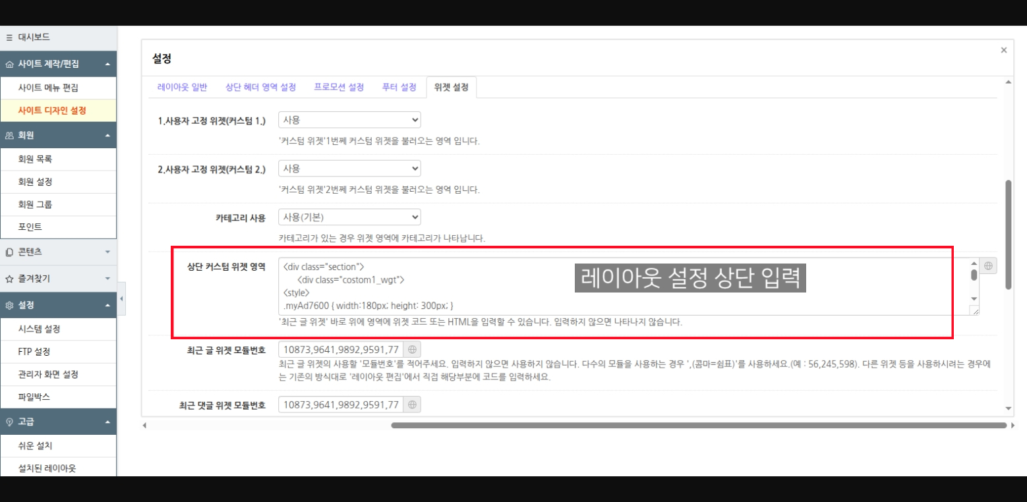The height and width of the screenshot is (502, 1027).
Task: Click the gear icon next to 설정
Action: click(x=9, y=304)
